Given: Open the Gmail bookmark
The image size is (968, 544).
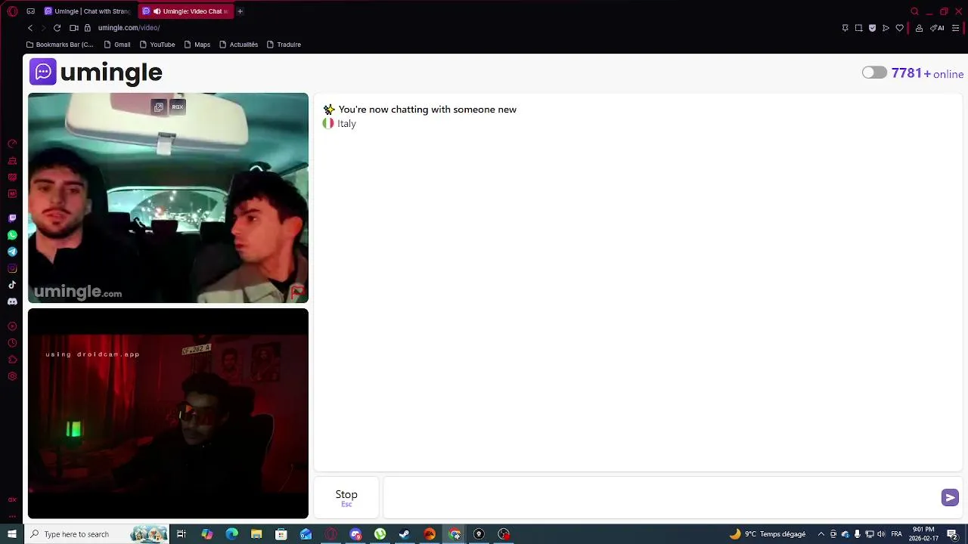Looking at the screenshot, I should click(x=117, y=45).
